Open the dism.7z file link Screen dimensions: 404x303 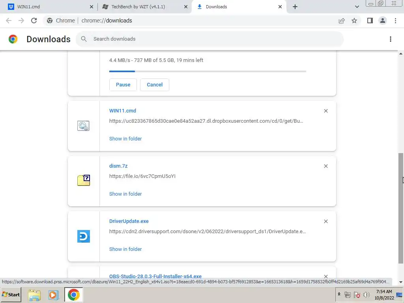click(118, 166)
